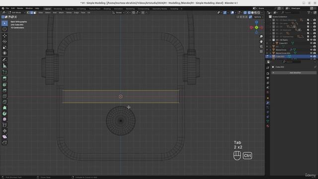Switch orthographic/perspective view grid icon

tap(261, 52)
